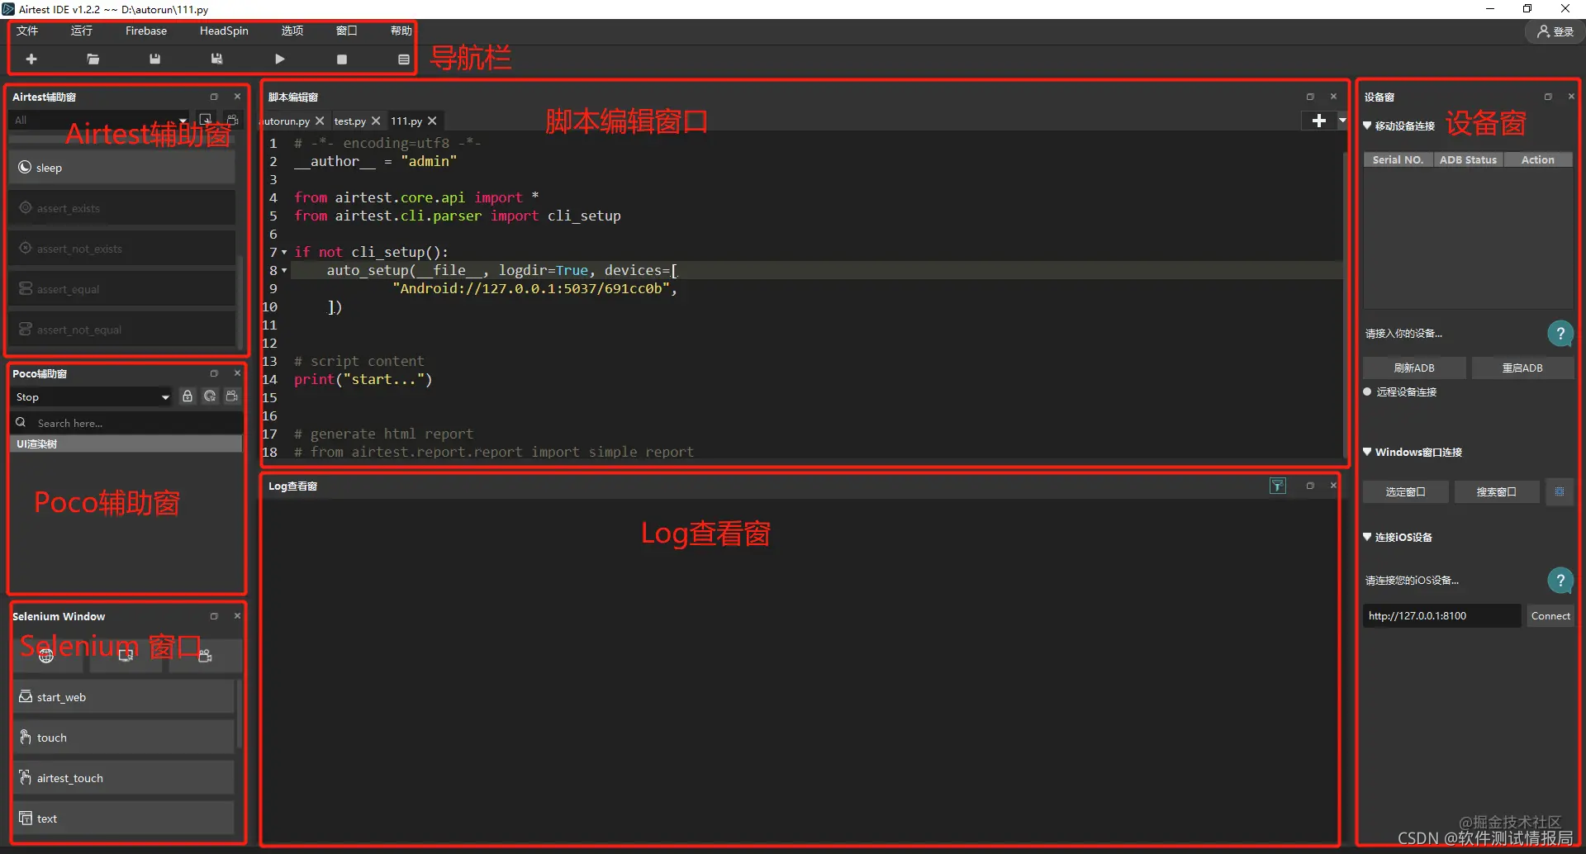Open the 窗口 menu

(x=347, y=31)
